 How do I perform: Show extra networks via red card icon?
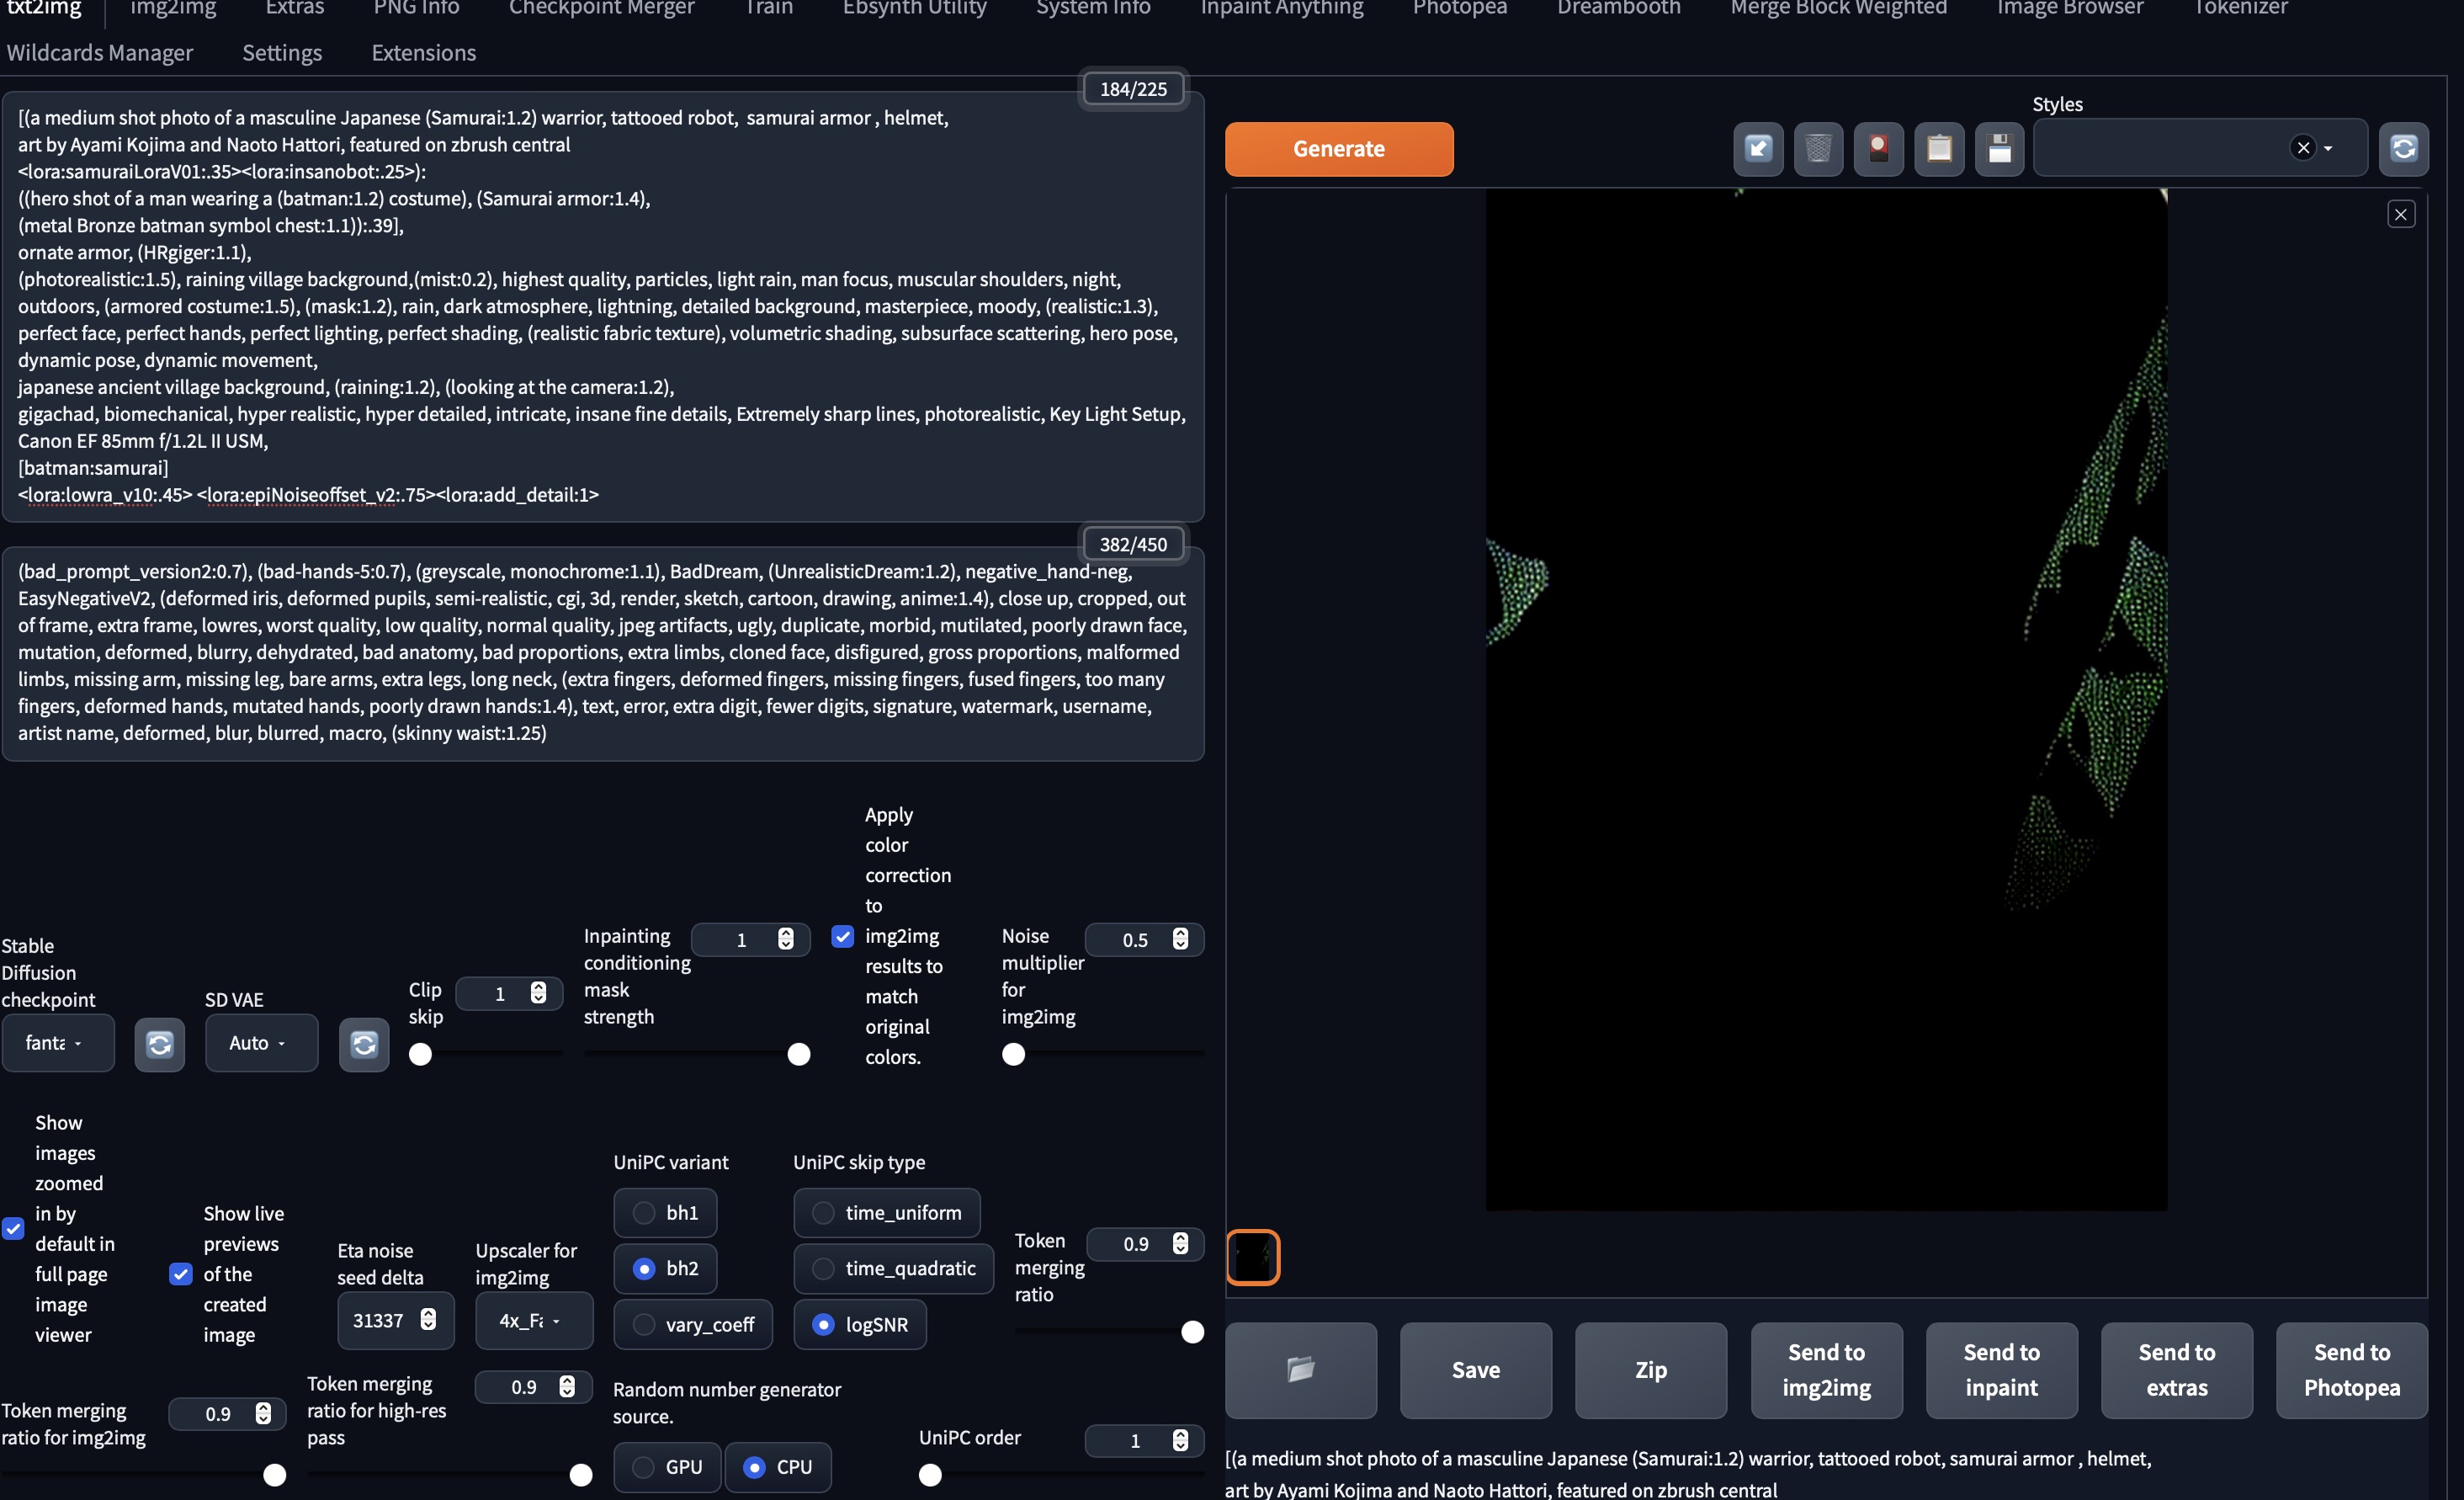point(1879,148)
